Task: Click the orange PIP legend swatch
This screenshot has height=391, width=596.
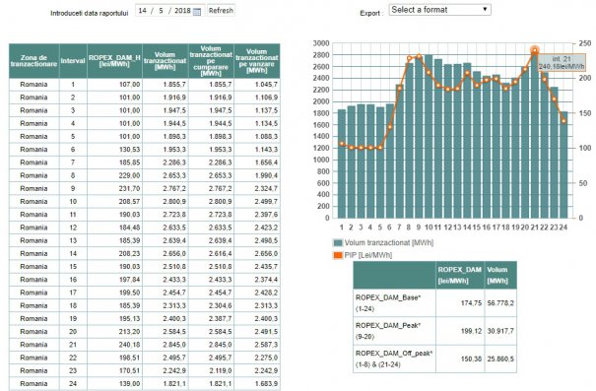Action: 338,255
